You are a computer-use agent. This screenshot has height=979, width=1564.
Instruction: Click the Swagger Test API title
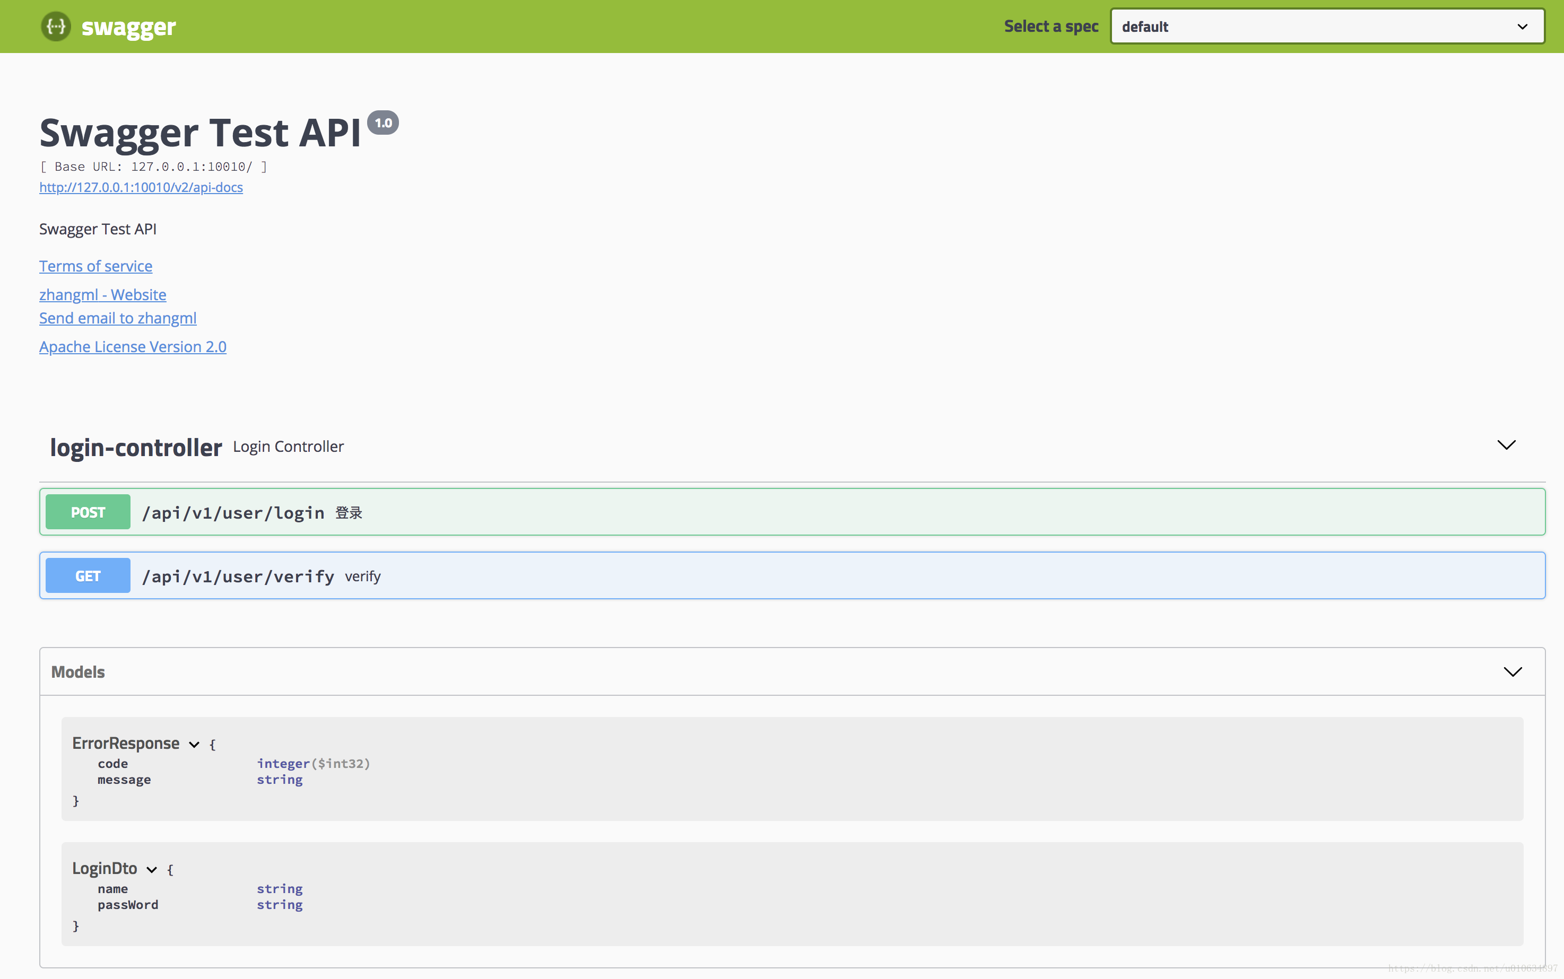coord(200,134)
